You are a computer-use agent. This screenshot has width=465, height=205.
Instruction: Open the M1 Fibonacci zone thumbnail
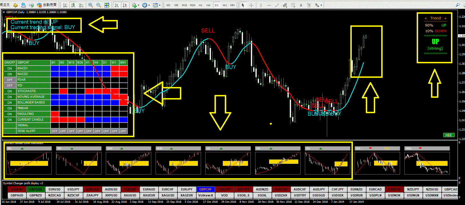pos(29,163)
